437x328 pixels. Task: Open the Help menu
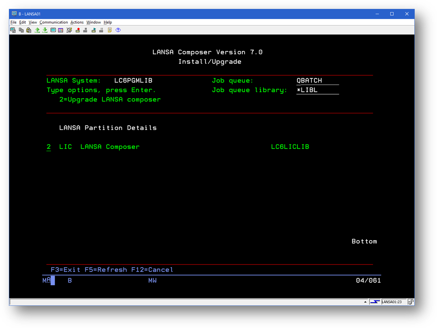[x=108, y=22]
